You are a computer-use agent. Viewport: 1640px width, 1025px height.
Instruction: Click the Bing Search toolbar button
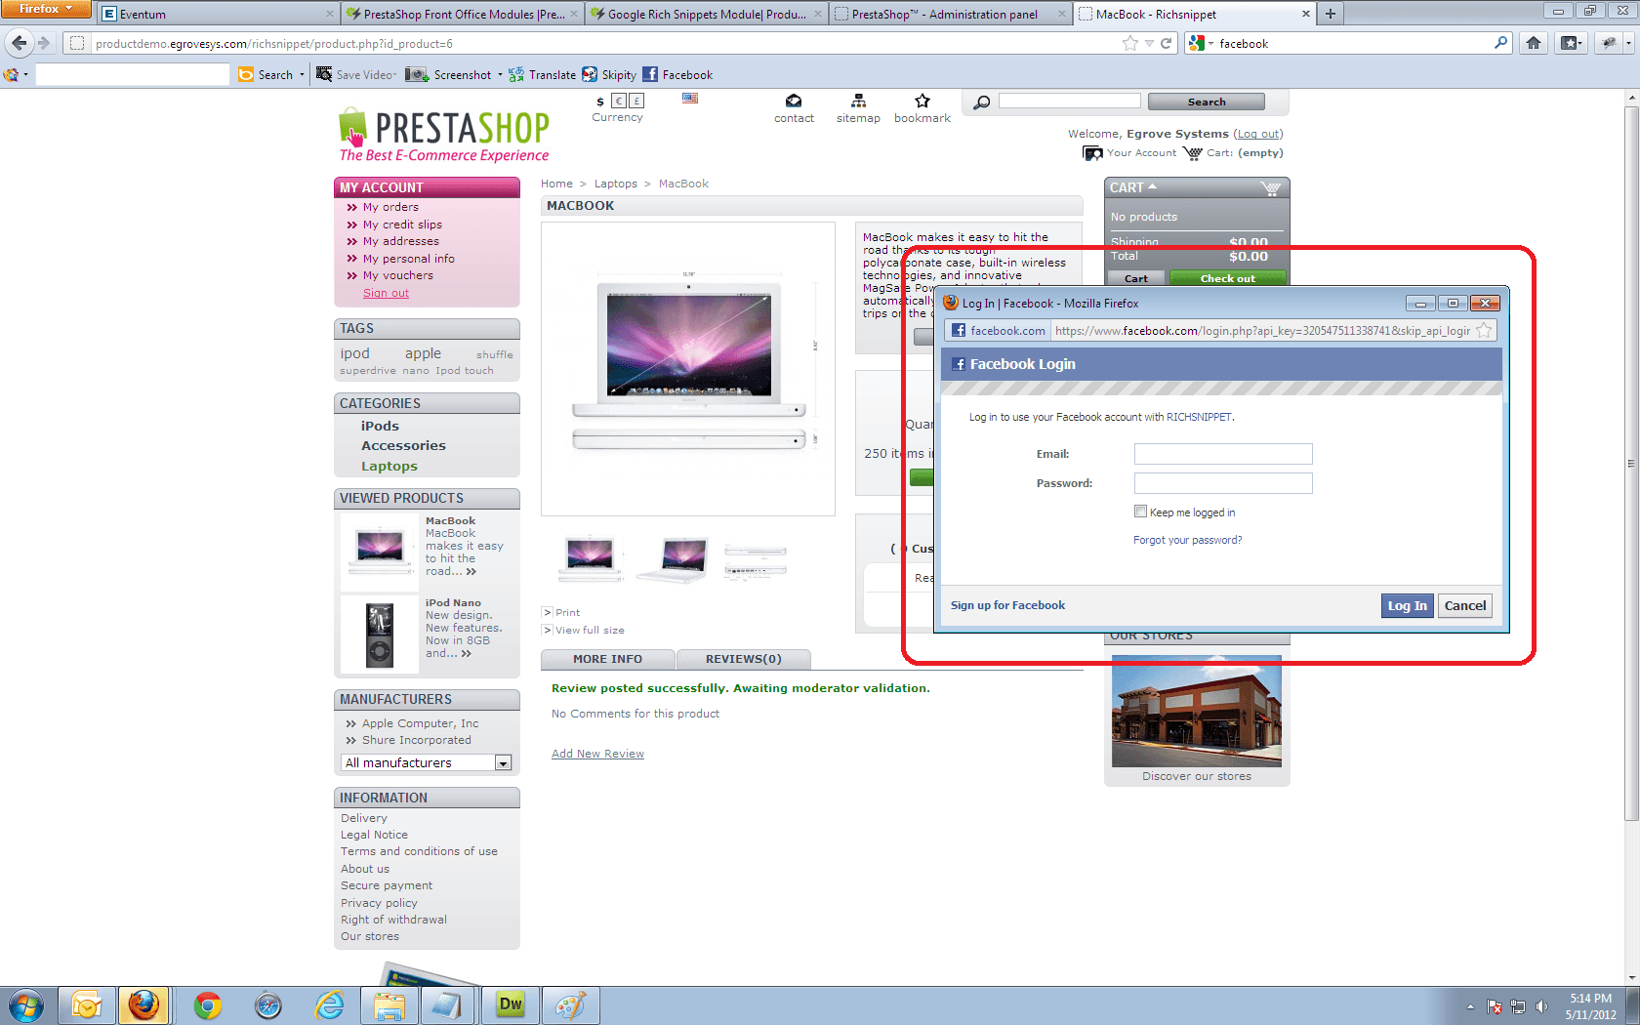coord(266,74)
